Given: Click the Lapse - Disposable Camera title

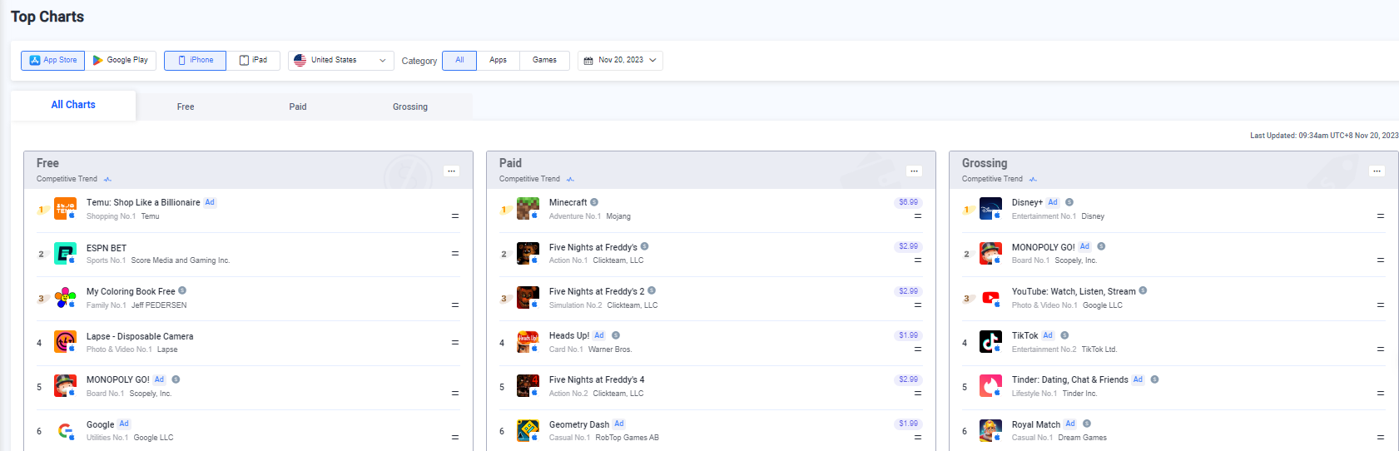Looking at the screenshot, I should point(140,336).
